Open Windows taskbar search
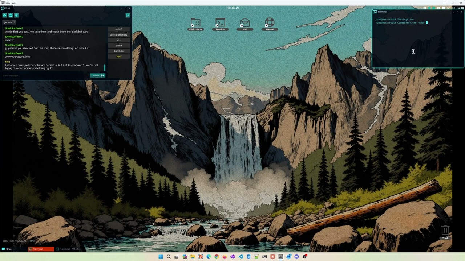This screenshot has height=261, width=465. pos(169,257)
